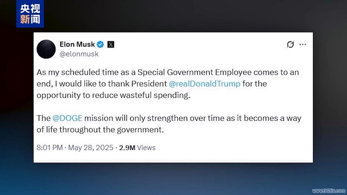The image size is (347, 195).
Task: Open the @DOGE mention link
Action: [x=67, y=118]
